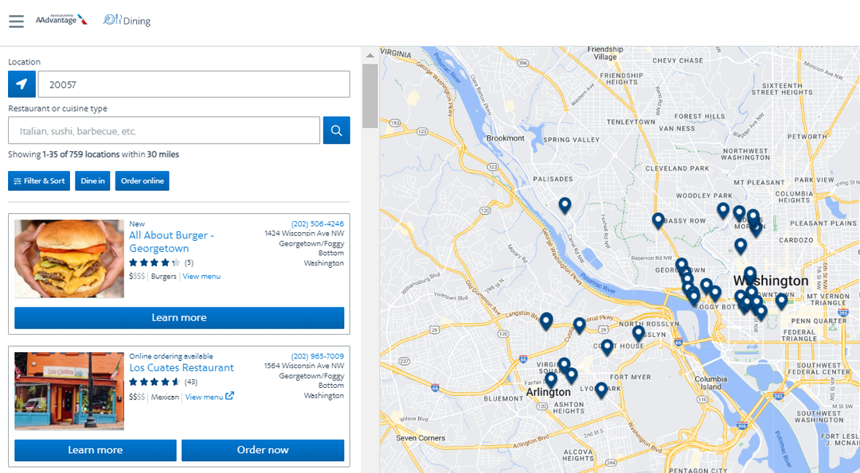
Task: Toggle the Dine in filter
Action: [92, 181]
